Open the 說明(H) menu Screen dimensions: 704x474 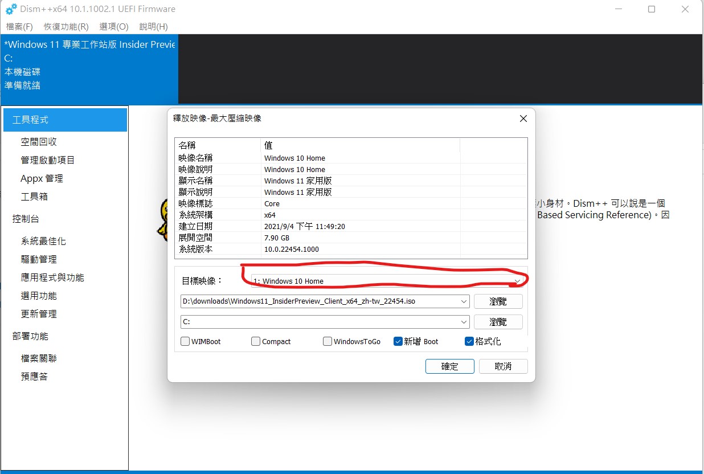(x=153, y=27)
